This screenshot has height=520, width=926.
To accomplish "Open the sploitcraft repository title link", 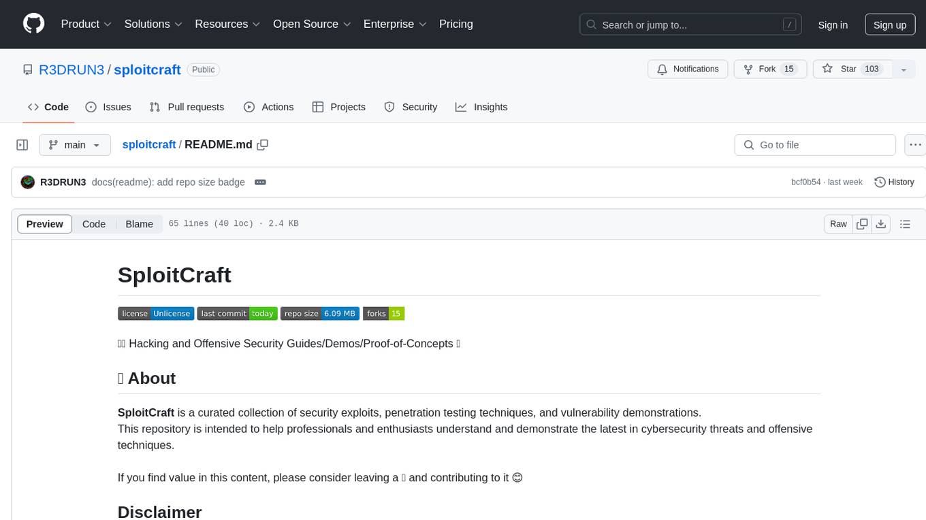I will coord(147,69).
